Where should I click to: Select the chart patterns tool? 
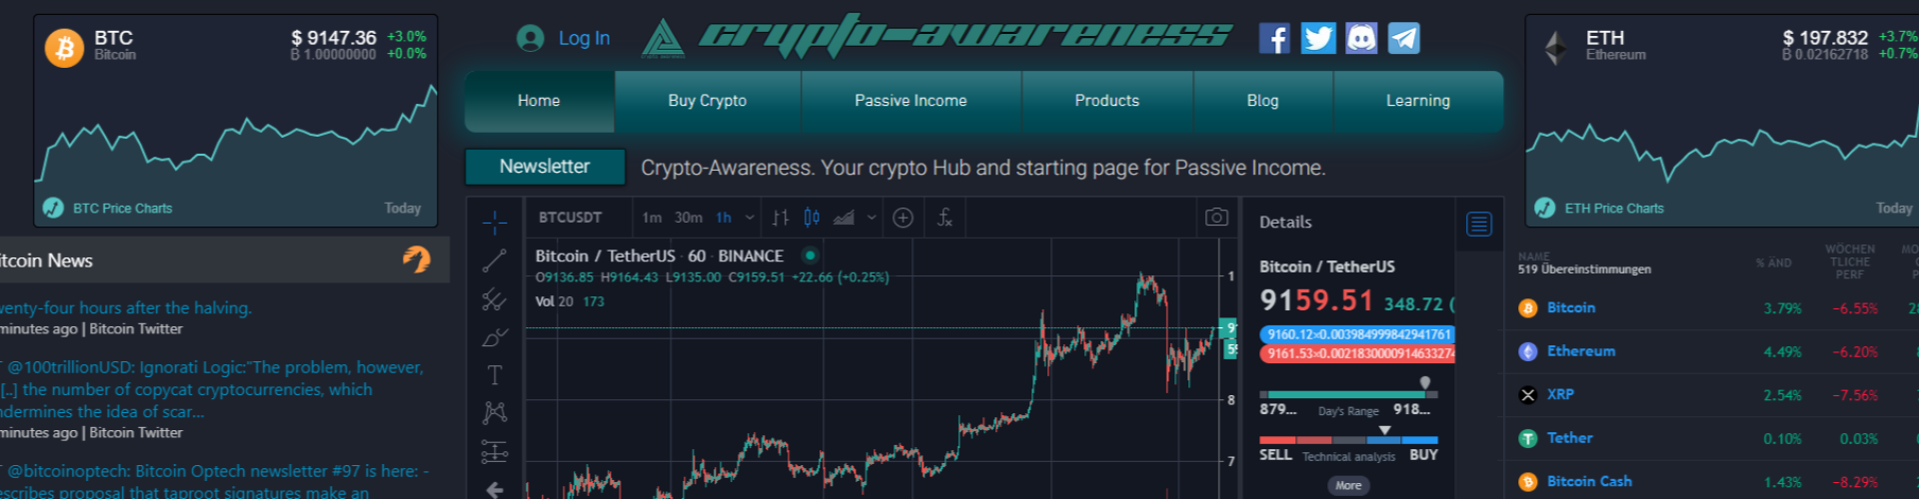495,413
